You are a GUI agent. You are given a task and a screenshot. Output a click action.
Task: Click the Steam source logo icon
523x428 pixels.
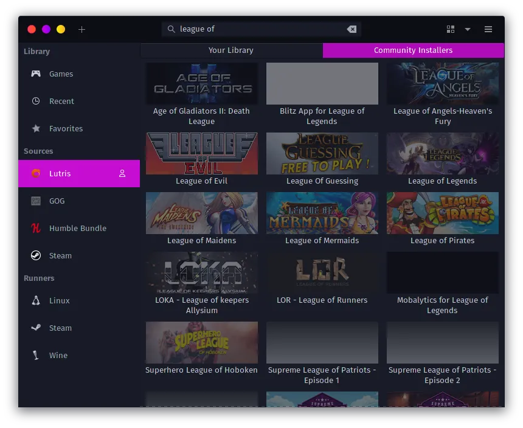point(36,255)
